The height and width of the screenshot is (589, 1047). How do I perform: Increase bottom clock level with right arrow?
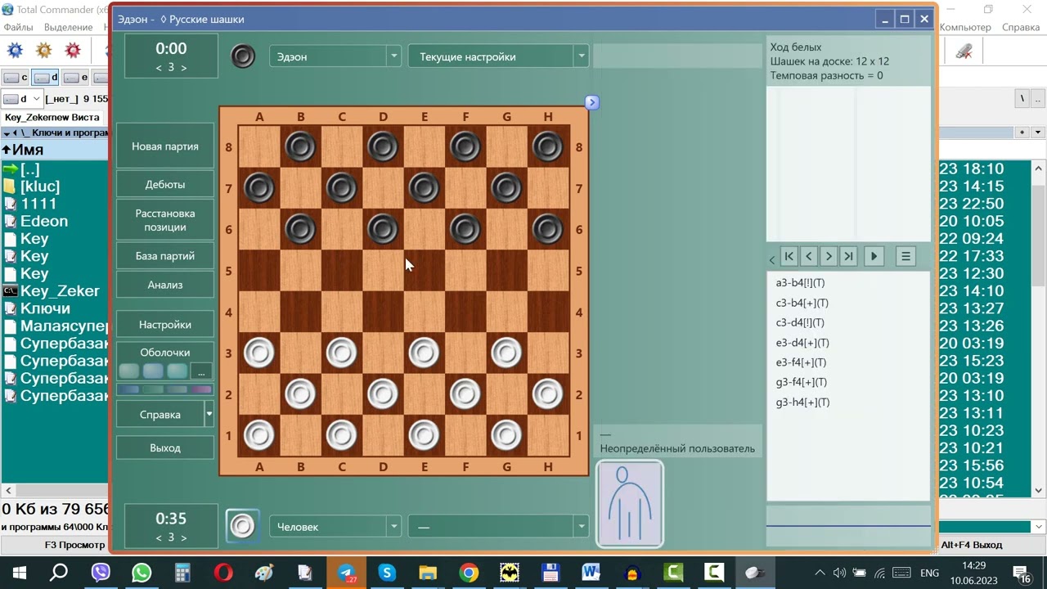(183, 538)
